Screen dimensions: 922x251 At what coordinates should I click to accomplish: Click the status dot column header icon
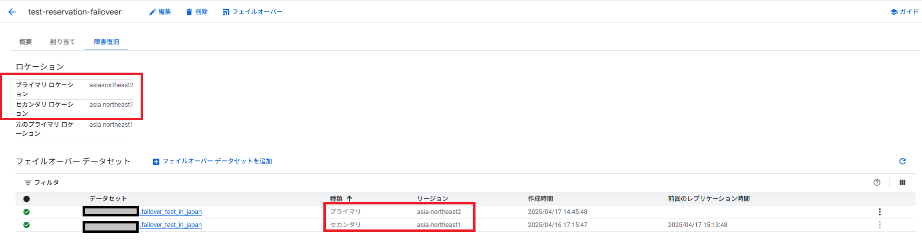[27, 199]
